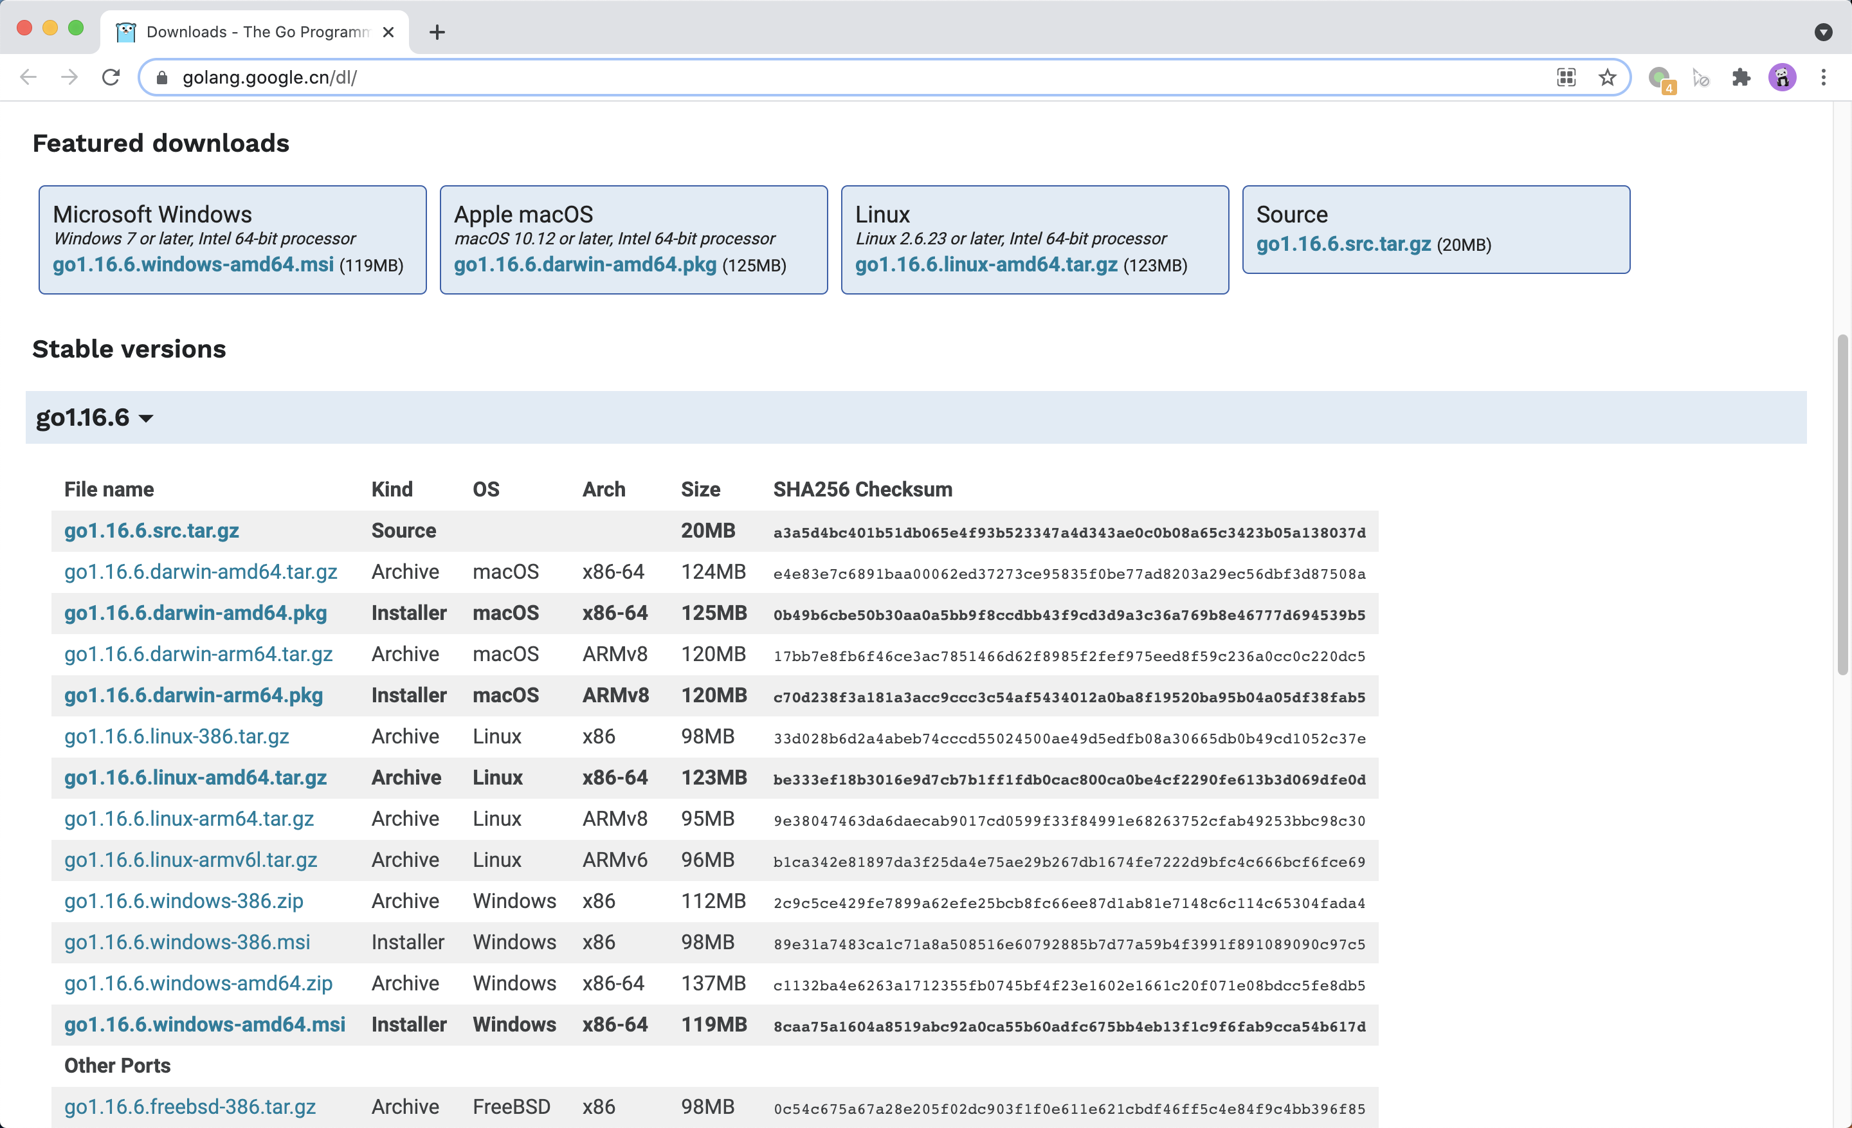Bookmark this page with the star
The height and width of the screenshot is (1128, 1852).
(1607, 77)
